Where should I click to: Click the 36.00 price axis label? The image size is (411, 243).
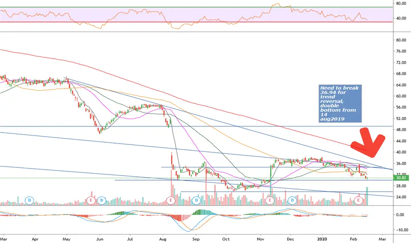tap(401, 163)
